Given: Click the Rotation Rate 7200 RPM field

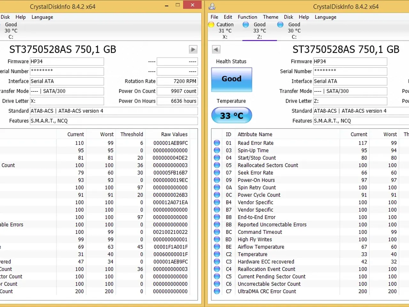Looking at the screenshot, I should click(177, 81).
